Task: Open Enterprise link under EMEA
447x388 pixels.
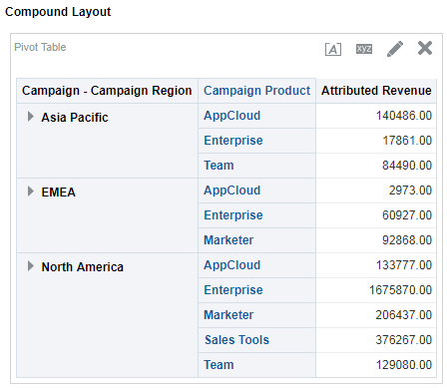Action: (x=233, y=215)
